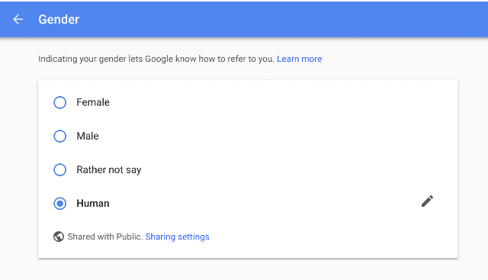Open the Learn more link
This screenshot has width=488, height=280.
tap(300, 59)
